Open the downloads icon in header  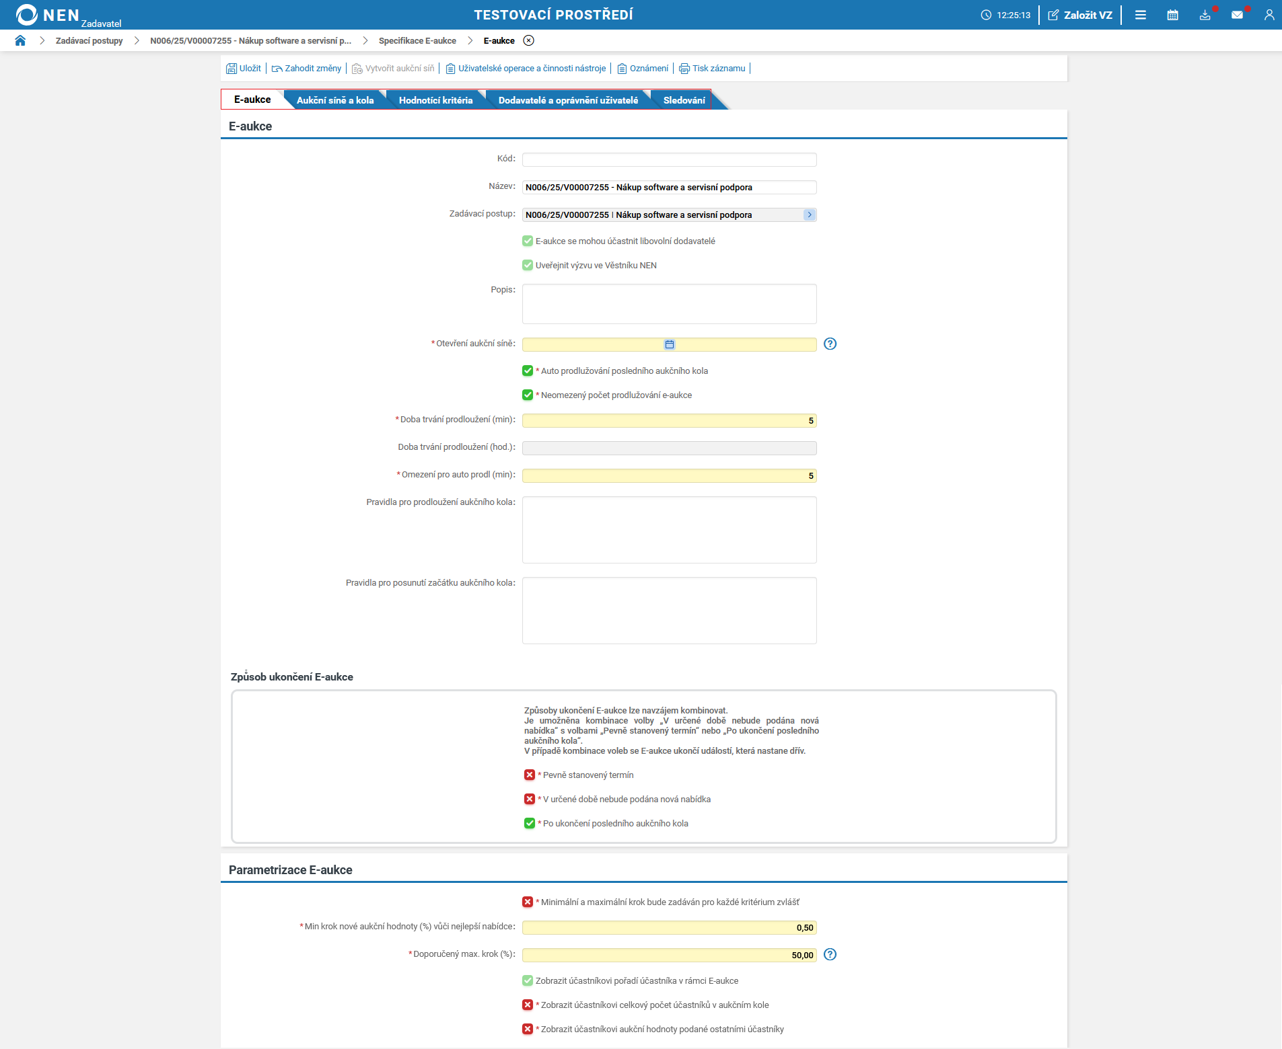tap(1205, 15)
